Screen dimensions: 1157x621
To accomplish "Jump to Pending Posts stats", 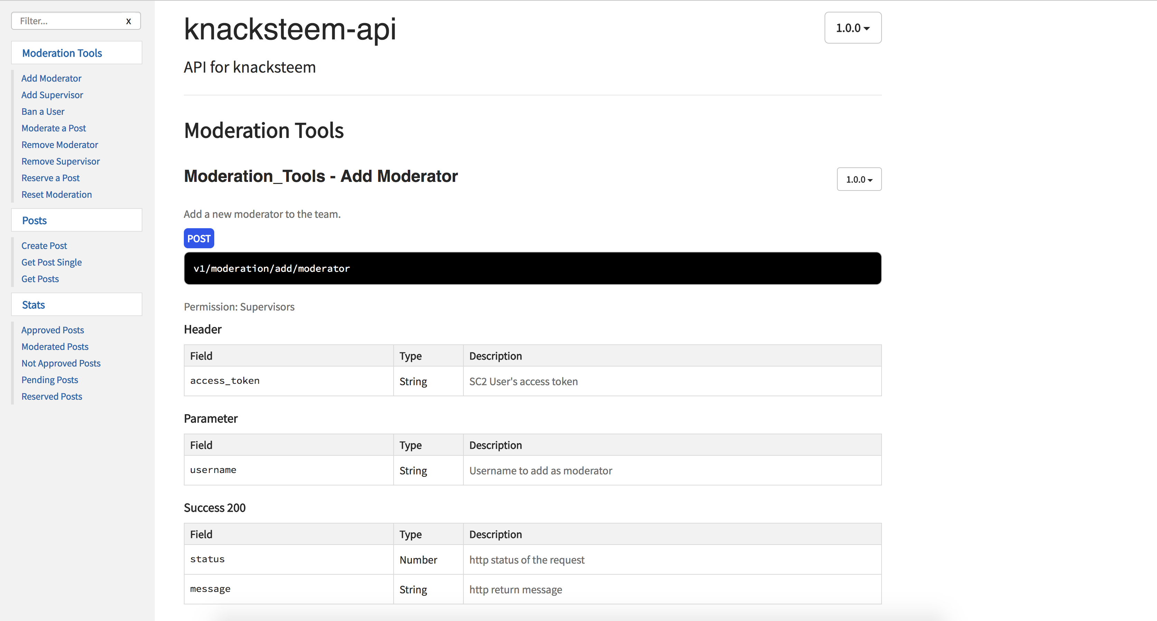I will click(50, 380).
